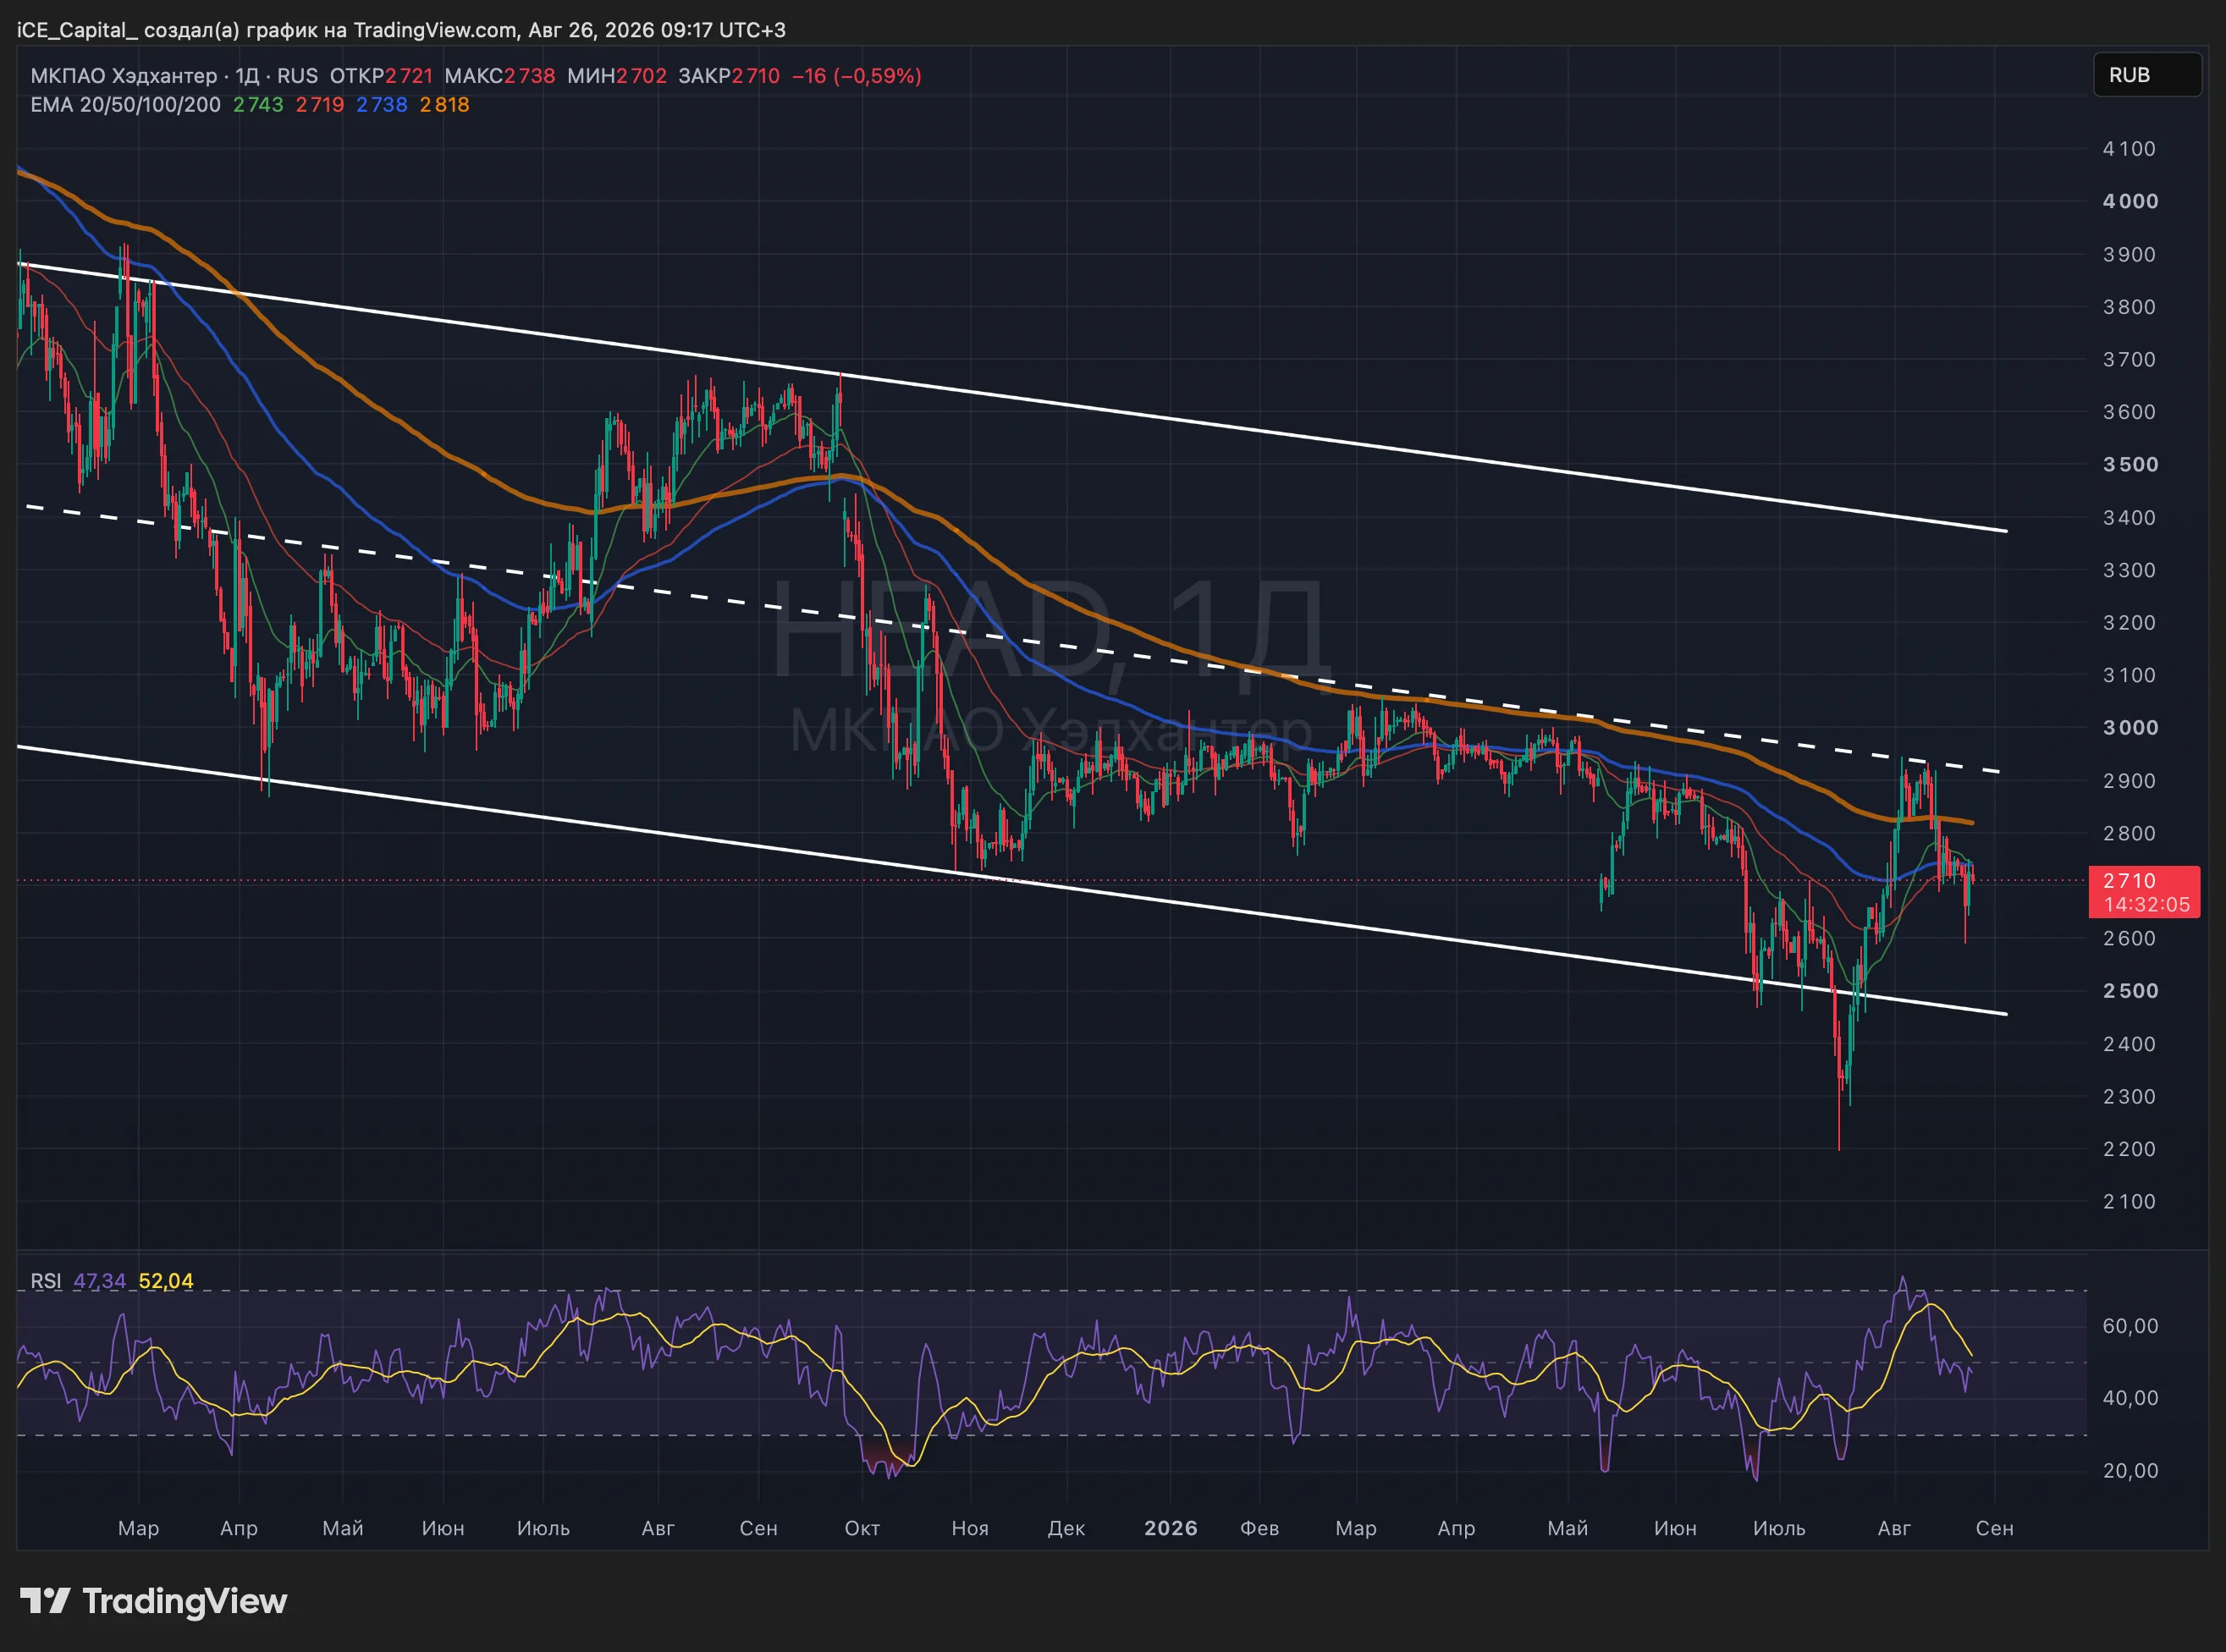Click the 3600 price axis label

tap(2129, 412)
